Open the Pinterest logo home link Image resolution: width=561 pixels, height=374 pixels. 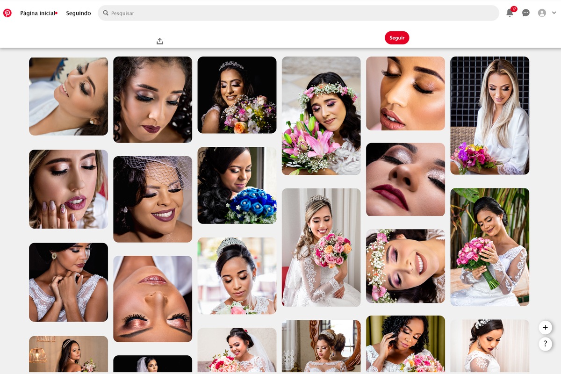pyautogui.click(x=7, y=13)
